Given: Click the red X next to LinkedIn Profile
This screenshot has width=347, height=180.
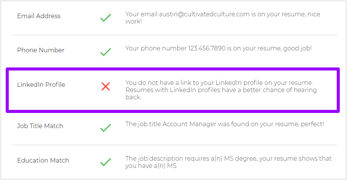Looking at the screenshot, I should coord(106,86).
